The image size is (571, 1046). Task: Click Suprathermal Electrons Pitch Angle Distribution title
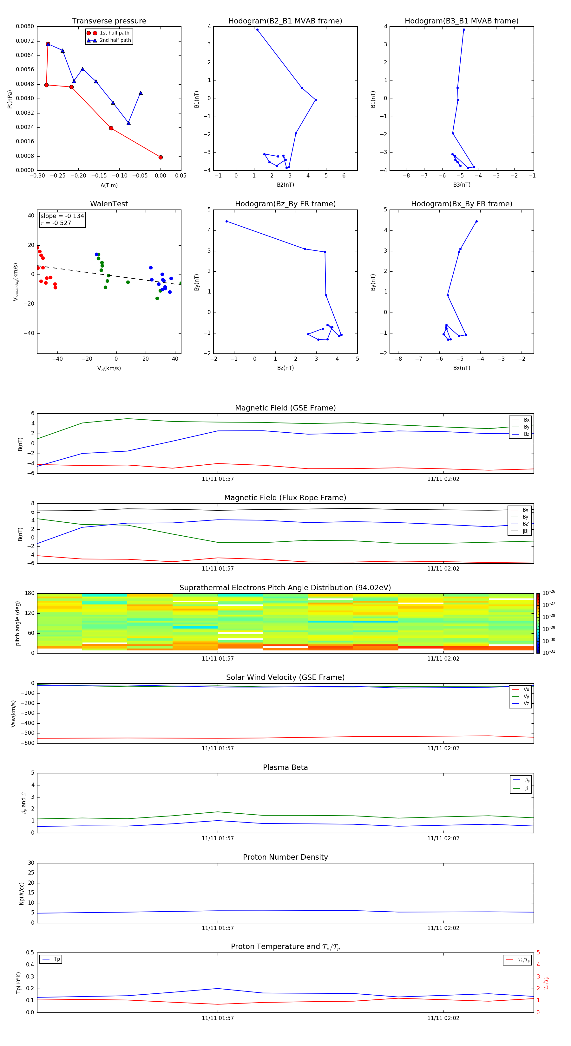pyautogui.click(x=285, y=588)
